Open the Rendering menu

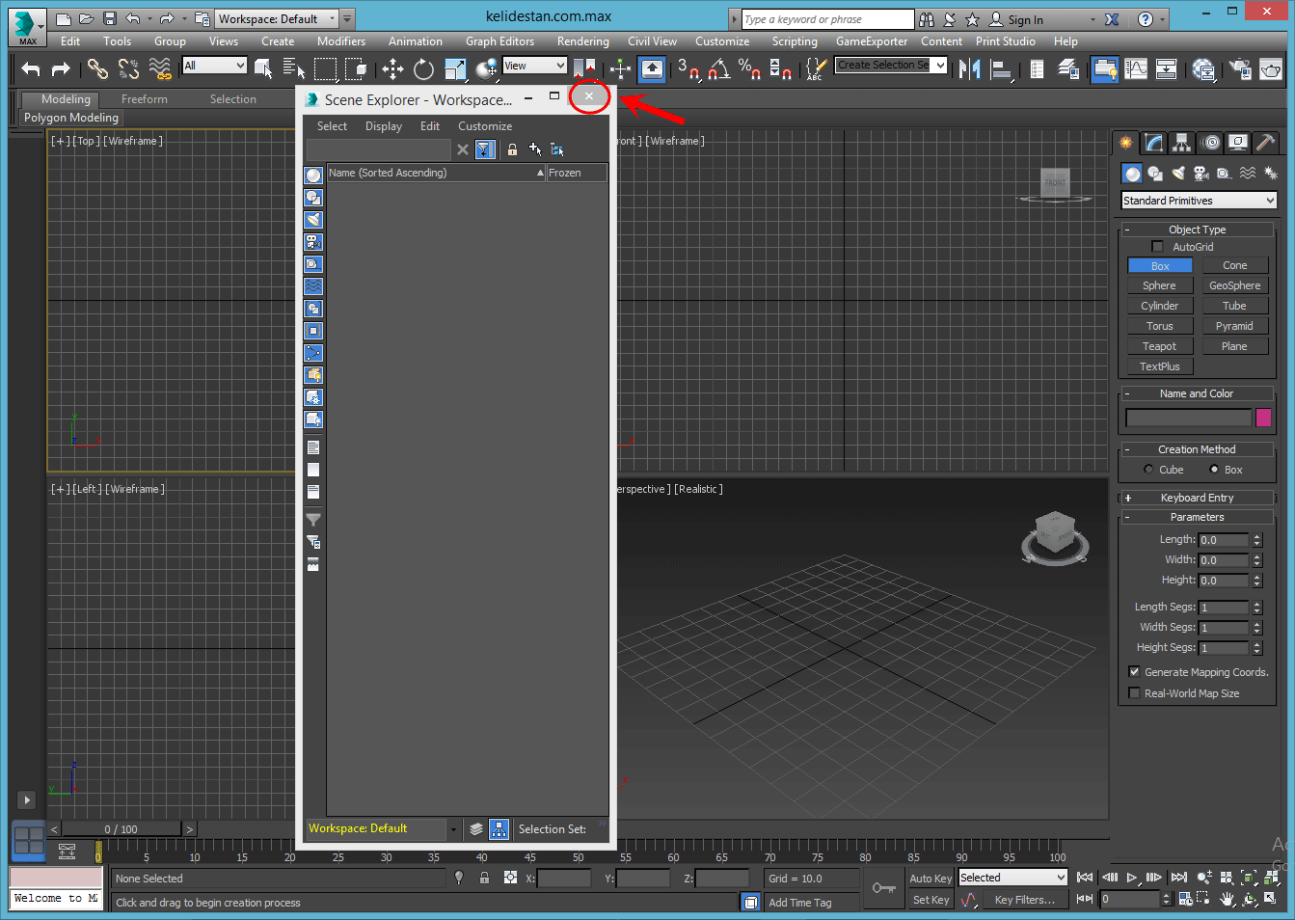(x=583, y=41)
